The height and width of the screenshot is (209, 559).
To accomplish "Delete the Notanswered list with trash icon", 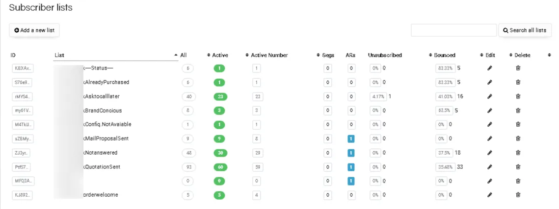I will coord(518,153).
